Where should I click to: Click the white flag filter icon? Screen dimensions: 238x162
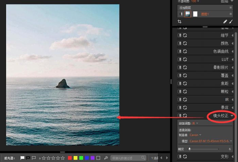pos(22,158)
